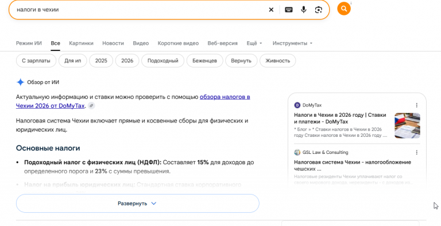Clear the search query with X icon
This screenshot has width=441, height=226.
click(271, 10)
